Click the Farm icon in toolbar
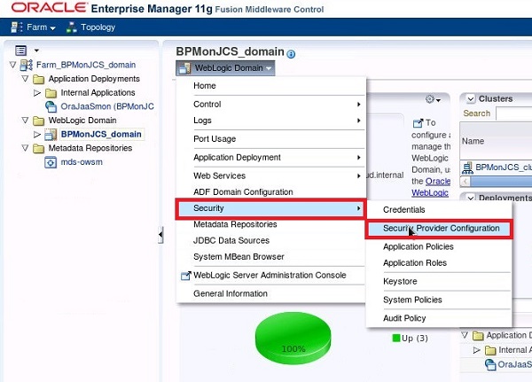 (16, 27)
